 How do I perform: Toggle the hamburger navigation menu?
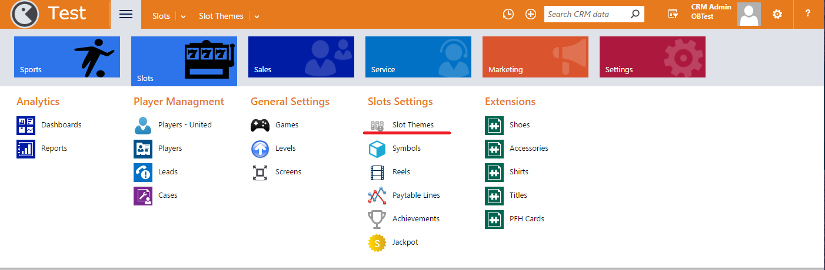click(126, 14)
